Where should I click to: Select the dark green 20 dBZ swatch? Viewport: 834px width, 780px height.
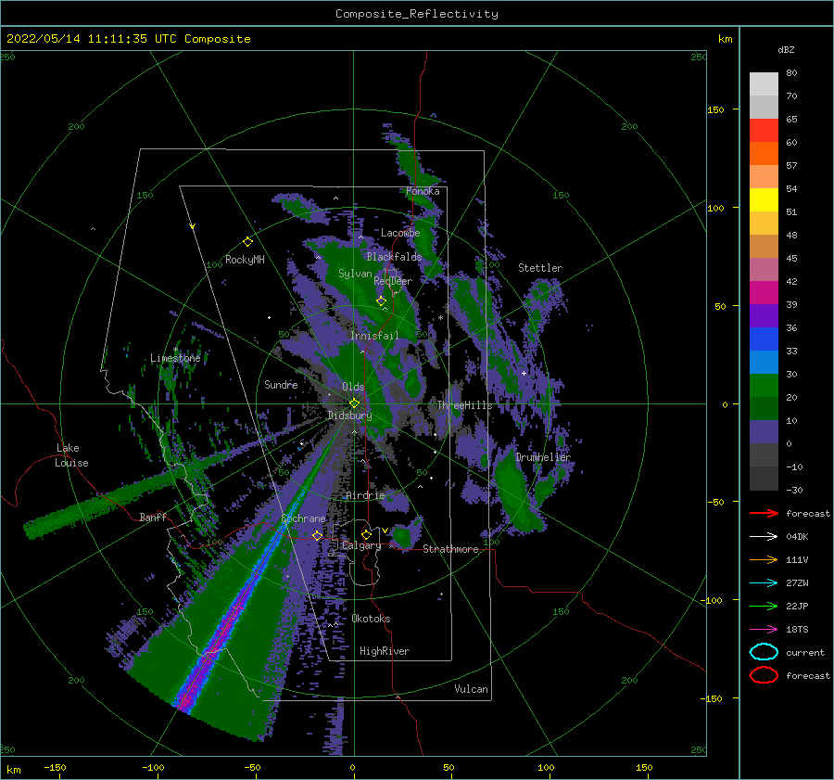pos(764,408)
